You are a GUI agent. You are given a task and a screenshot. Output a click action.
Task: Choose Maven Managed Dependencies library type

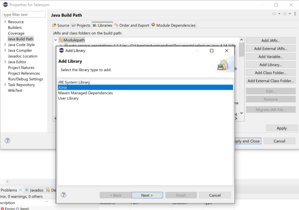point(145,93)
